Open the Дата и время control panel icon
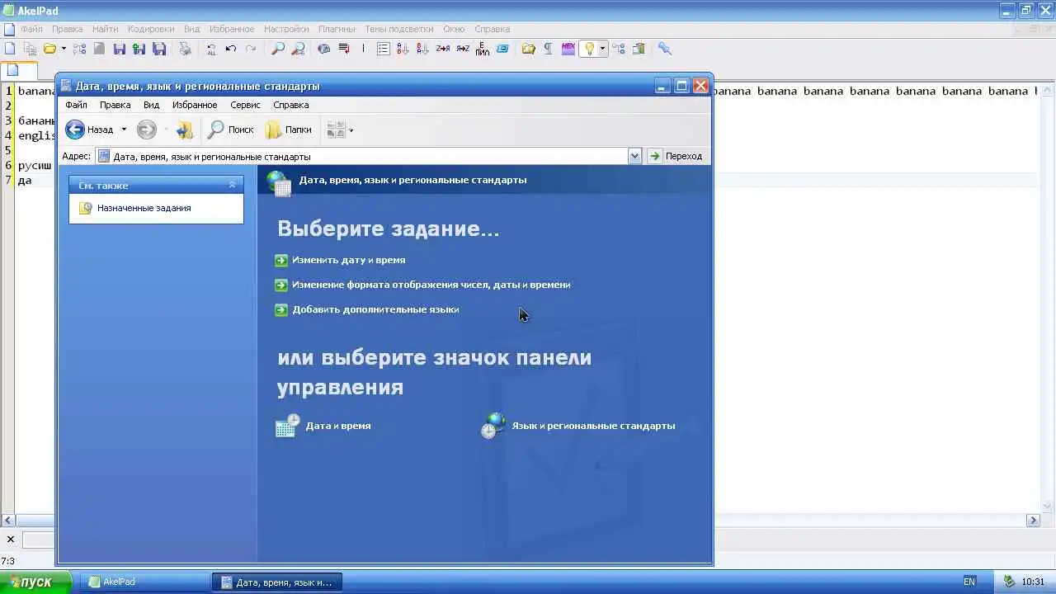Image resolution: width=1056 pixels, height=594 pixels. pos(323,426)
